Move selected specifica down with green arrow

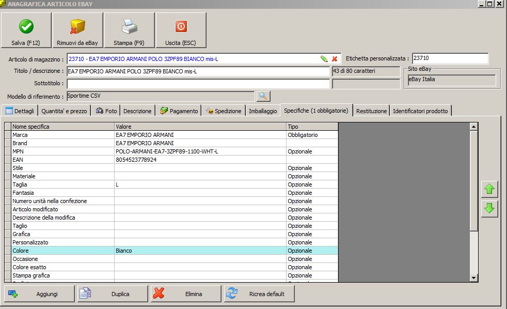pos(489,208)
